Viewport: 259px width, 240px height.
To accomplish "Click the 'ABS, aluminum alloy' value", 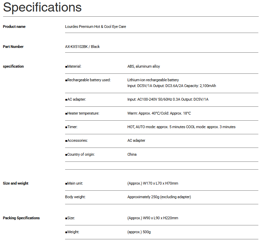I will pos(143,67).
